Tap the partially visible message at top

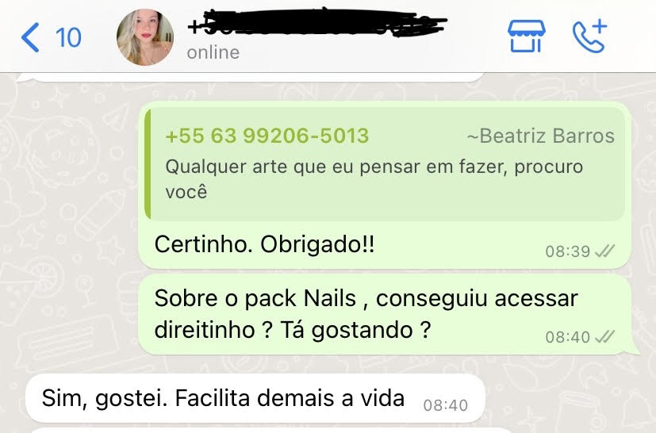251,77
